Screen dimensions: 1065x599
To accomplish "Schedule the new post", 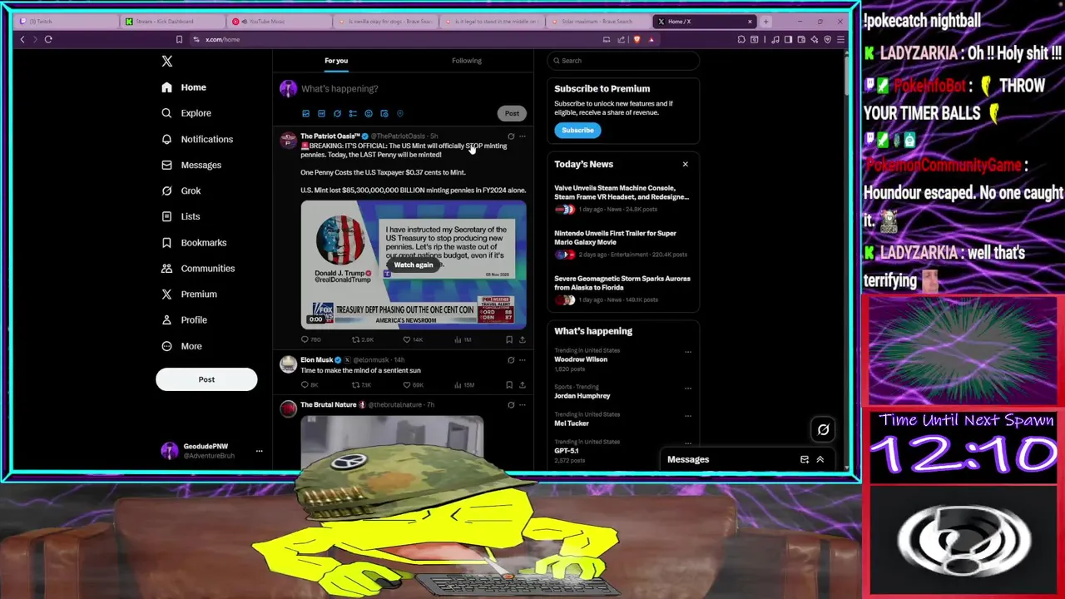I will [x=384, y=113].
